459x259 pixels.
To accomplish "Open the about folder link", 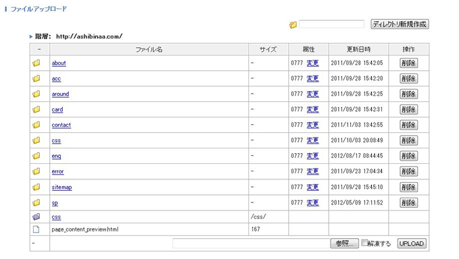I will [59, 63].
